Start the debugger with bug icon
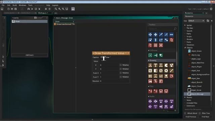 pyautogui.click(x=29, y=9)
